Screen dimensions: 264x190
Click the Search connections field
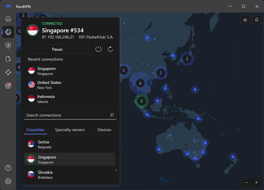pos(70,115)
